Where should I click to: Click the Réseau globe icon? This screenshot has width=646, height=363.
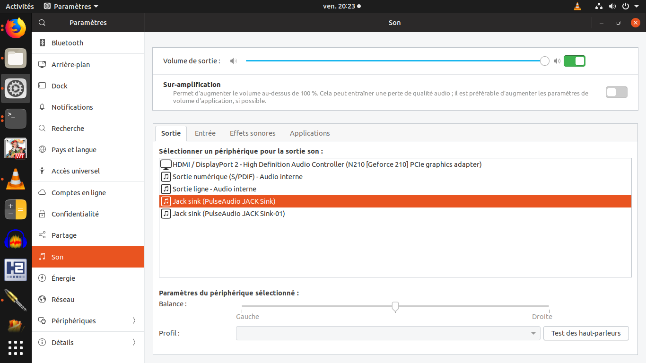pyautogui.click(x=42, y=300)
